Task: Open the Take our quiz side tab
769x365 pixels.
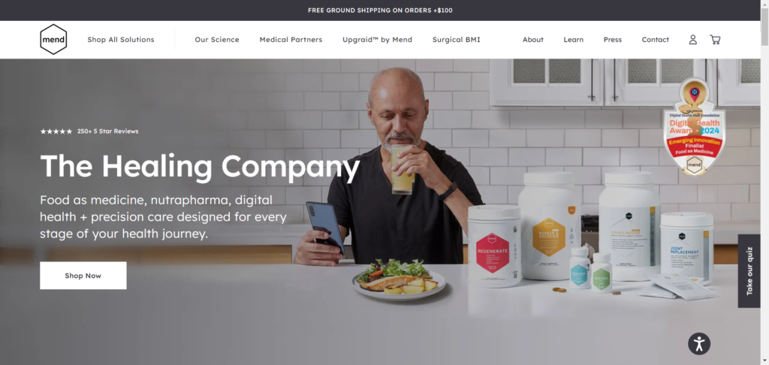Action: [749, 271]
